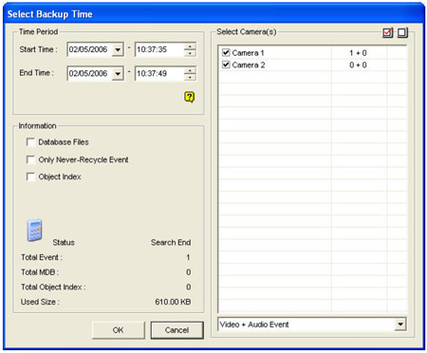
Task: Increase the End Time with the up arrow
Action: coord(190,70)
